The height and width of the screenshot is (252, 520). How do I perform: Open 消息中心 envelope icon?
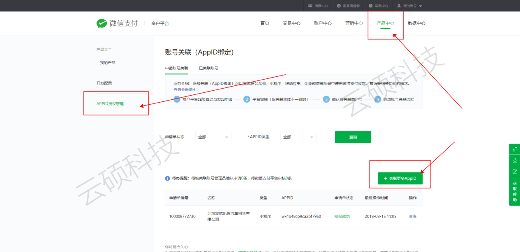coord(310,6)
